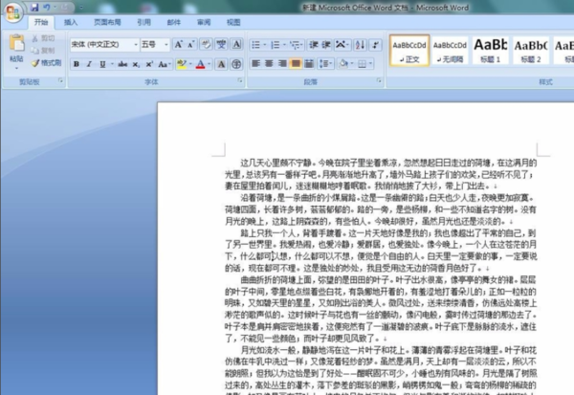Toggle Underline (U) formatting

point(102,64)
